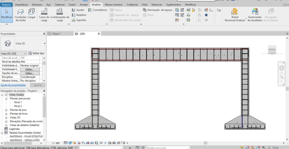The width and height of the screenshot is (289, 149).
Task: Click the ViewCube FRONTAL face
Action: 272,50
